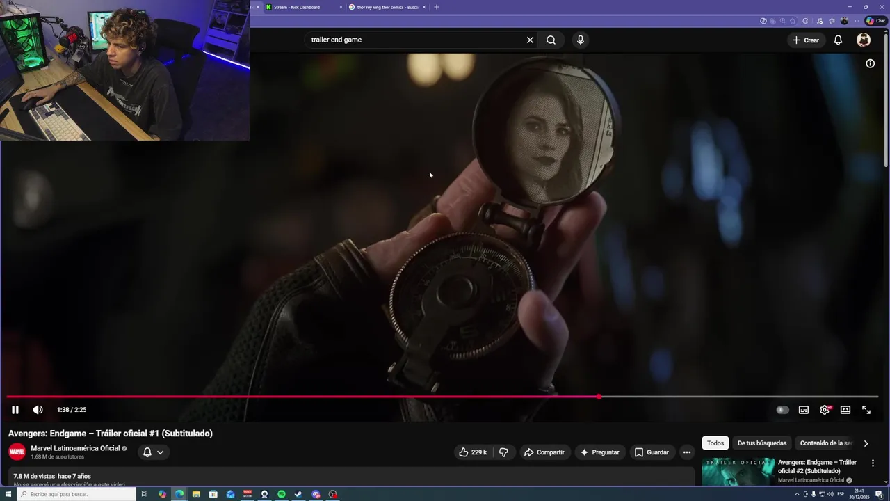
Task: Open Task View on the taskbar
Action: (x=145, y=494)
